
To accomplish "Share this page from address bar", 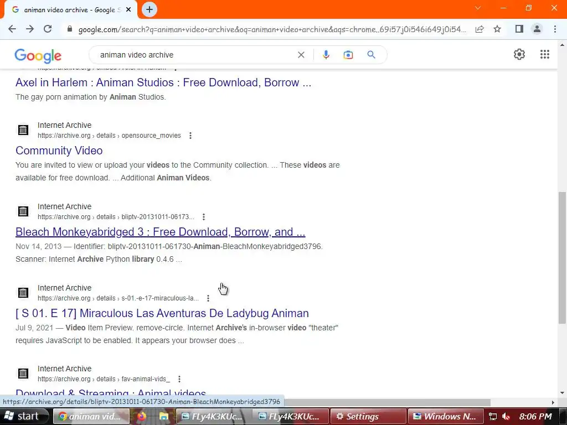I will (x=480, y=29).
